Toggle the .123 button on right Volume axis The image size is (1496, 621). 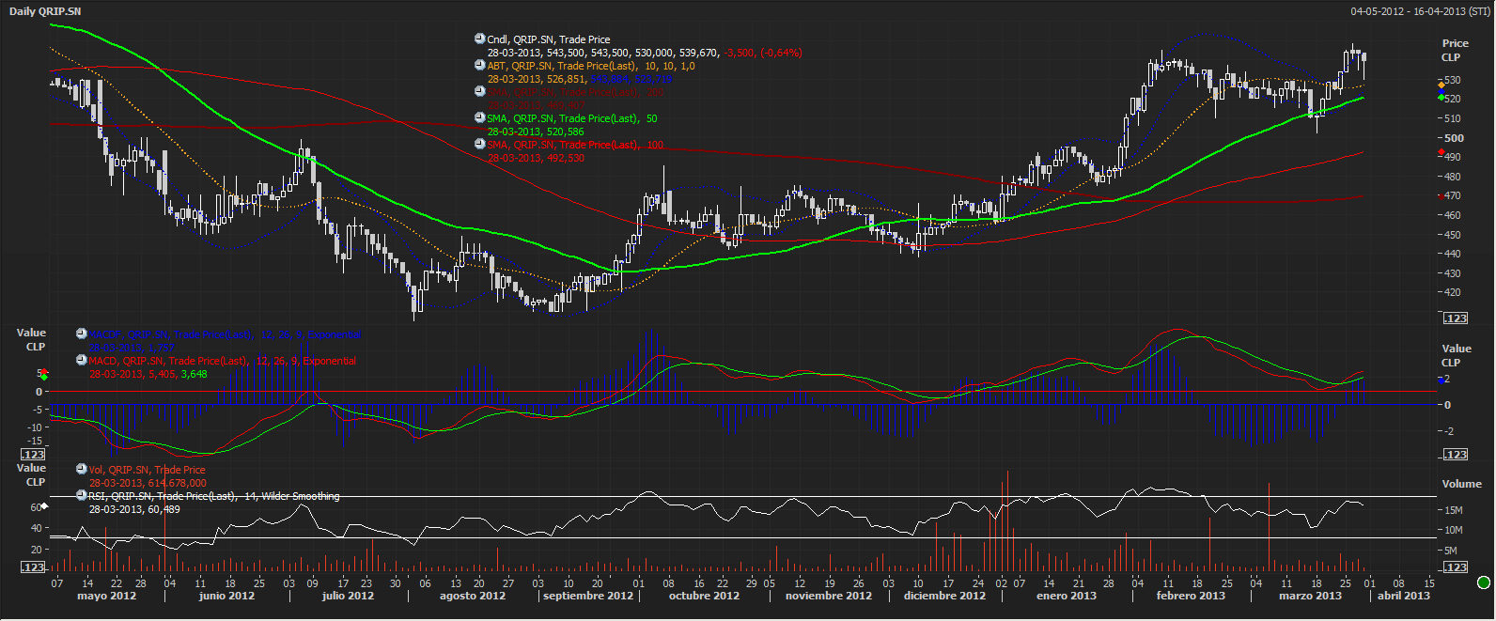(x=1456, y=567)
